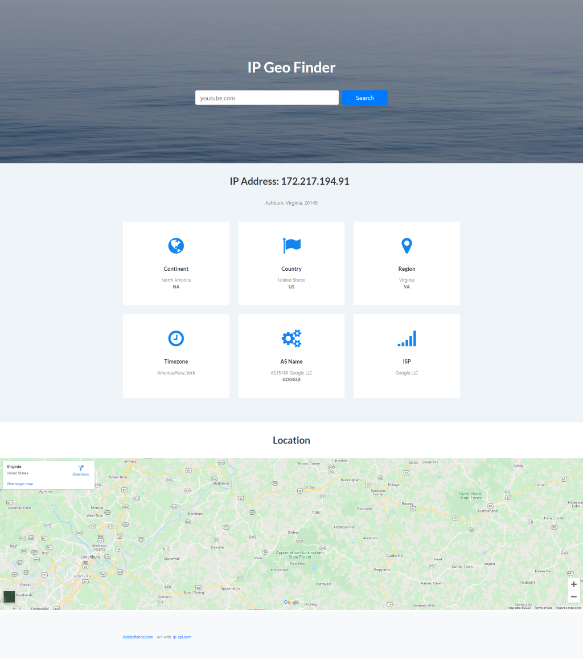Screen dimensions: 583x659
Task: Click Cumberland State Forest map label
Action: 471,496
